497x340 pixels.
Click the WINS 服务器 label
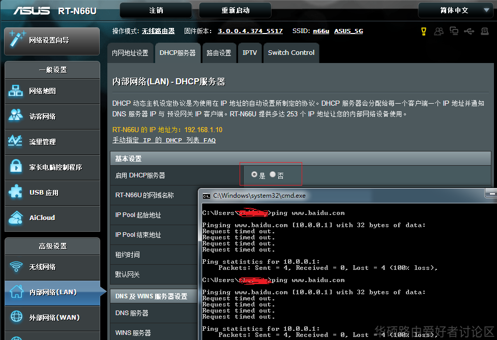click(133, 333)
